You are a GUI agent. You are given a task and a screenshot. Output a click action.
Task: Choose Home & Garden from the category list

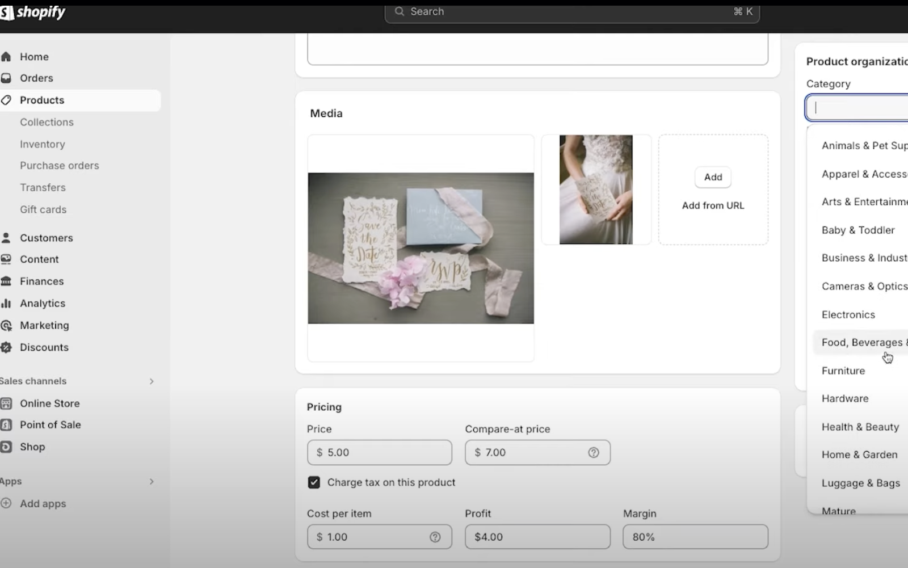[x=859, y=455]
